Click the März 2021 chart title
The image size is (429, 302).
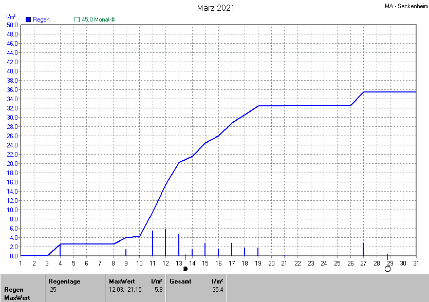coord(216,8)
